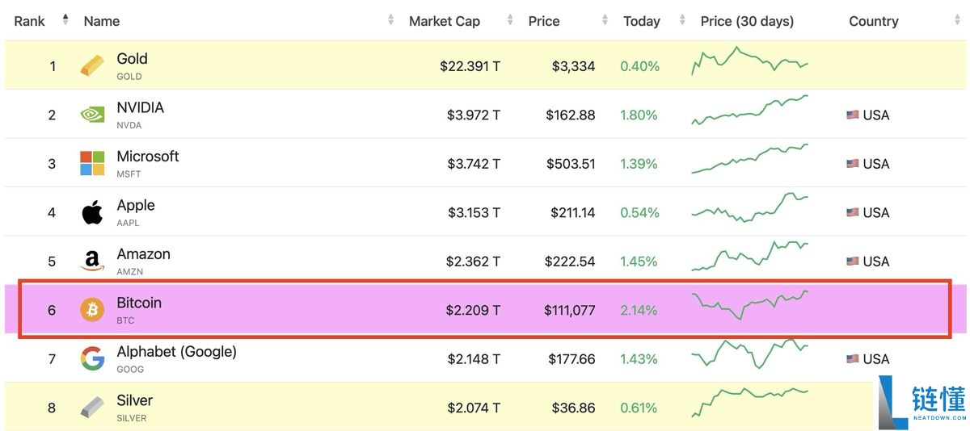Open the Silver asset link
970x431 pixels.
135,400
